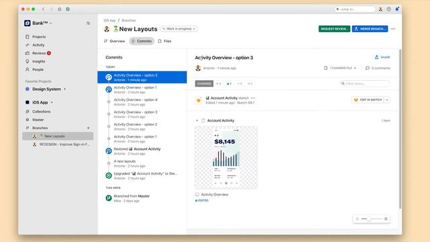
Task: Click the iOS App breadcrumb link
Action: [110, 21]
